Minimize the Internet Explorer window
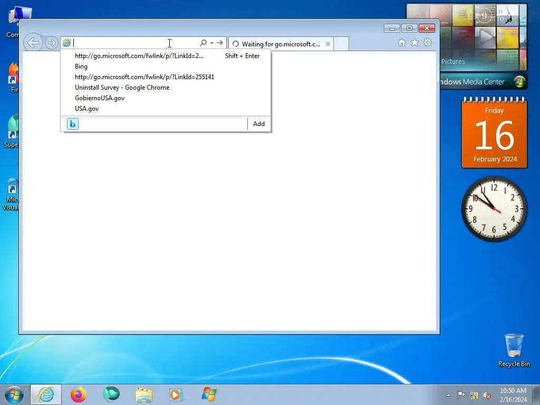The height and width of the screenshot is (405, 540). [x=392, y=28]
